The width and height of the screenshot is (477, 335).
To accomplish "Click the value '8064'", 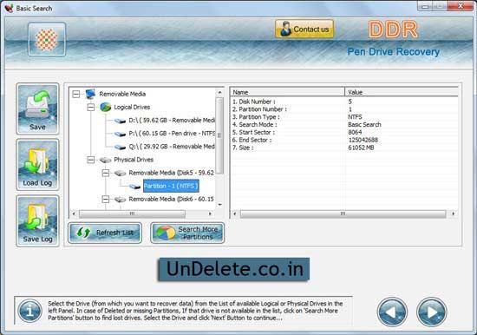I will click(355, 133).
